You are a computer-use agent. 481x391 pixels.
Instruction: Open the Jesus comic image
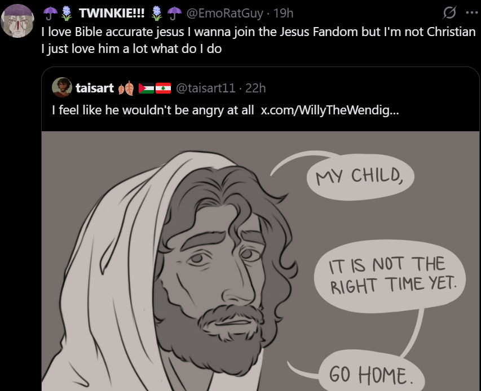260,261
